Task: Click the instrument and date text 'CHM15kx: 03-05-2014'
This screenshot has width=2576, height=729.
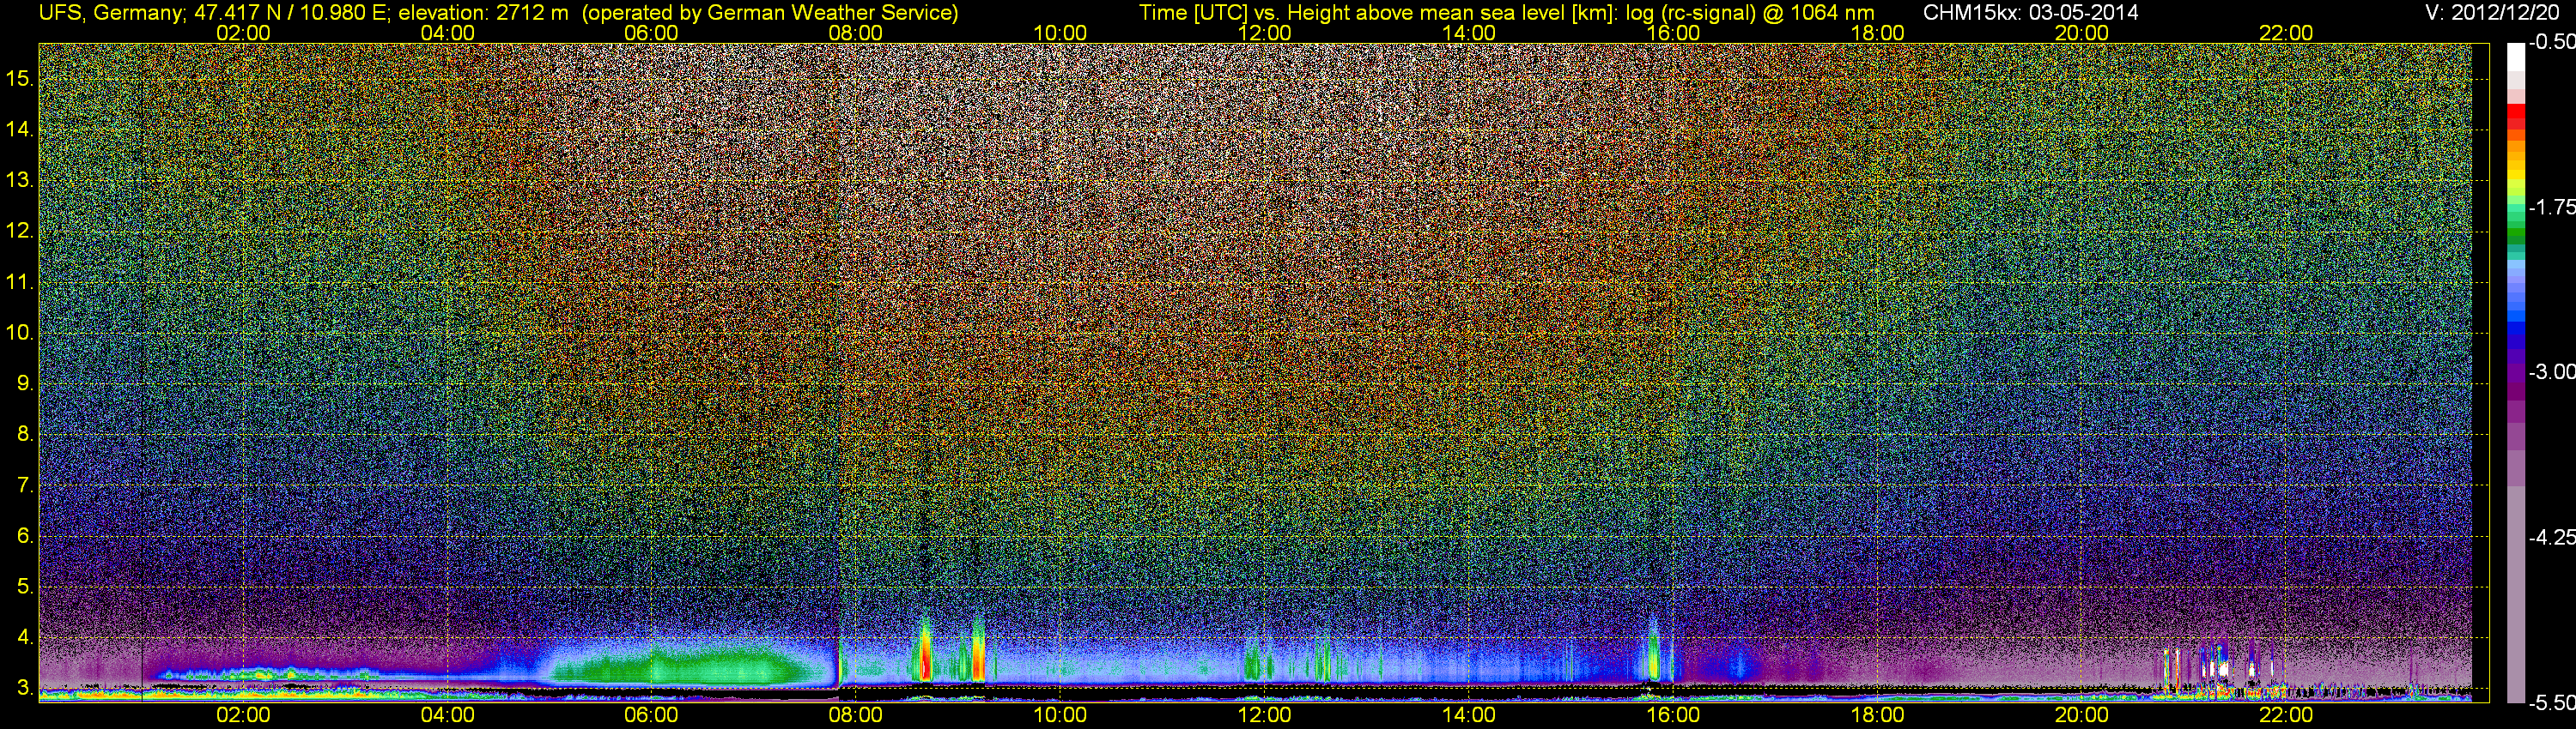Action: click(2030, 13)
